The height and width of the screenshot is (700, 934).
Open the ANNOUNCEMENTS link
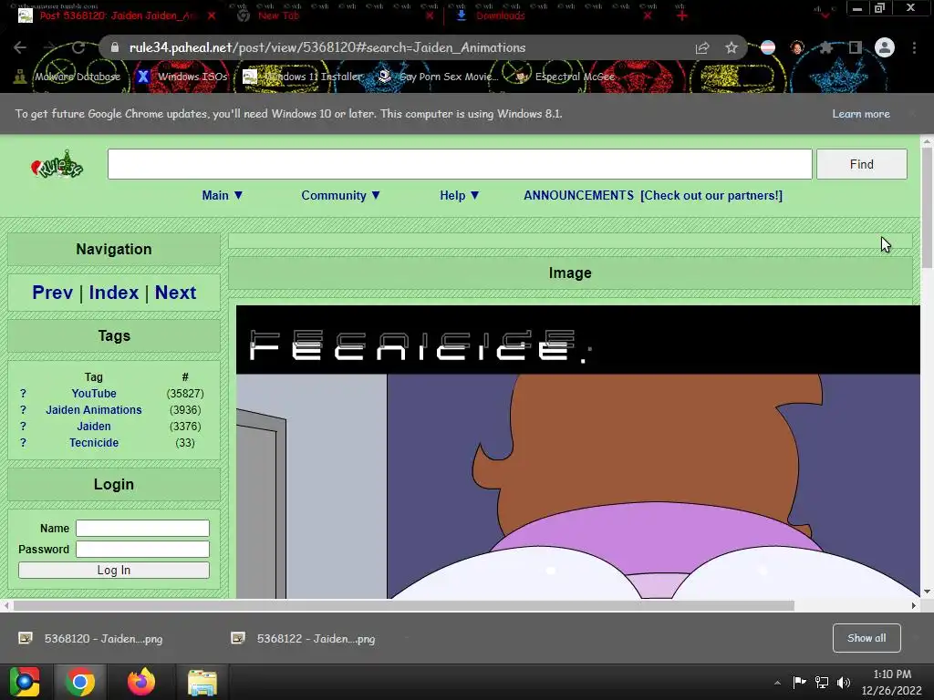coord(578,195)
